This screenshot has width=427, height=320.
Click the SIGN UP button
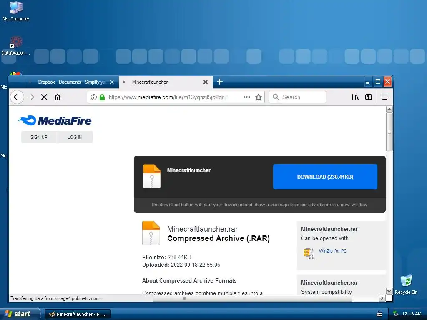pyautogui.click(x=39, y=137)
